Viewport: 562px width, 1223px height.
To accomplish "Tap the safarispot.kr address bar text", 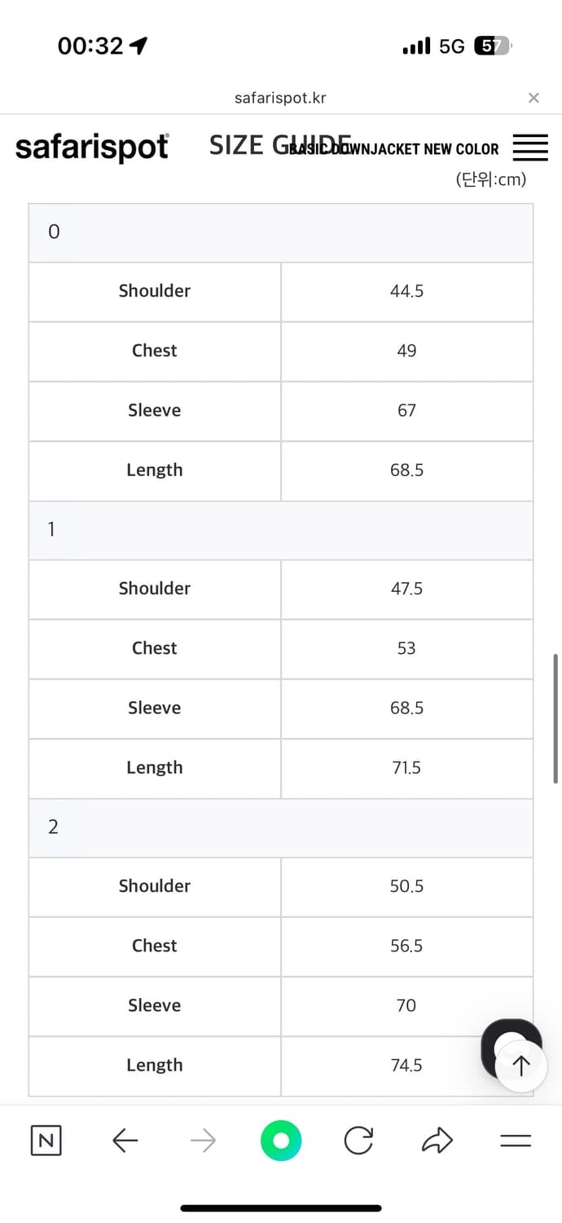I will (280, 98).
